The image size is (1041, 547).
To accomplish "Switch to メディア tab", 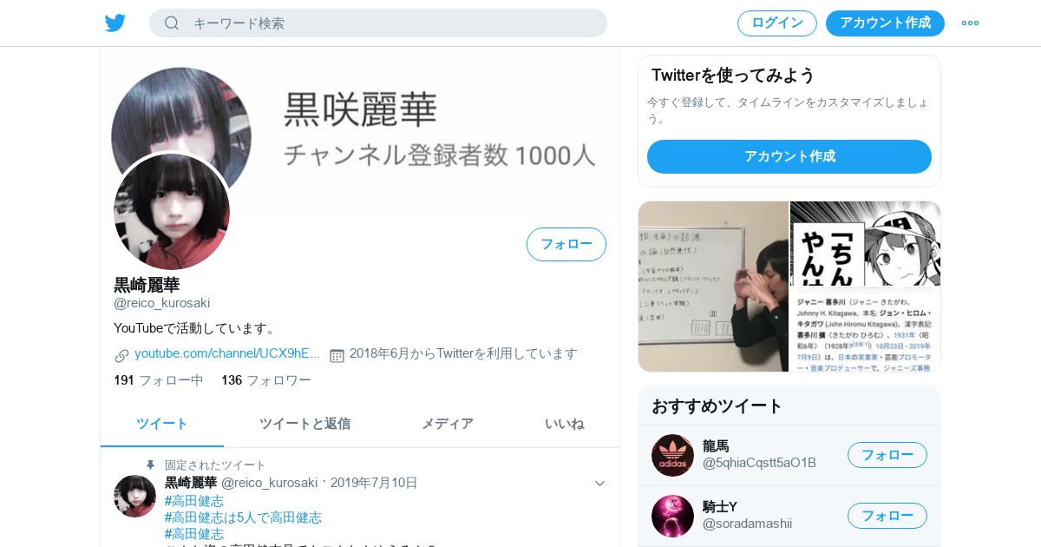I will point(448,424).
